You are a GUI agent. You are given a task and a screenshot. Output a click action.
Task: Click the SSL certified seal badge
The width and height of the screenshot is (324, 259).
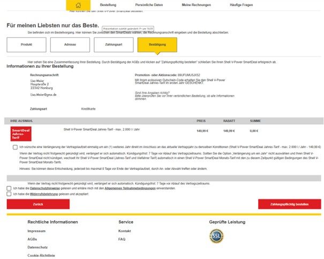(216, 236)
